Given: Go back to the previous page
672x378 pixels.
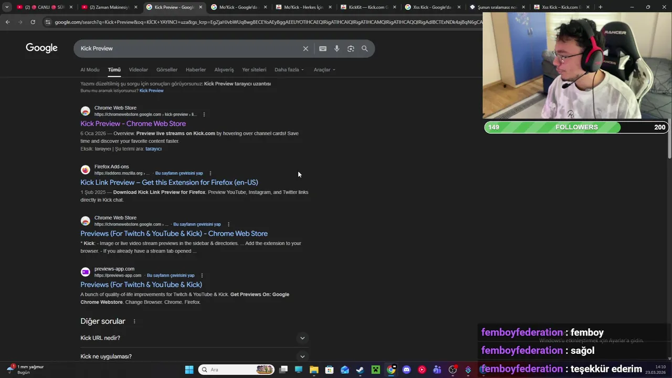Looking at the screenshot, I should coord(7,22).
